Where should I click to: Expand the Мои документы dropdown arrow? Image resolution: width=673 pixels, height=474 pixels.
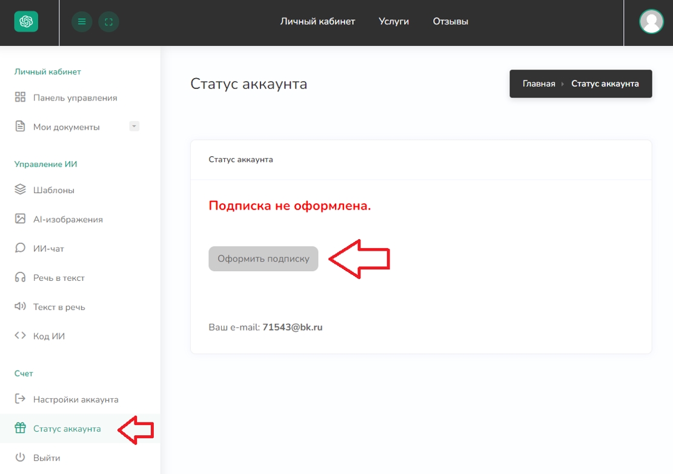134,126
